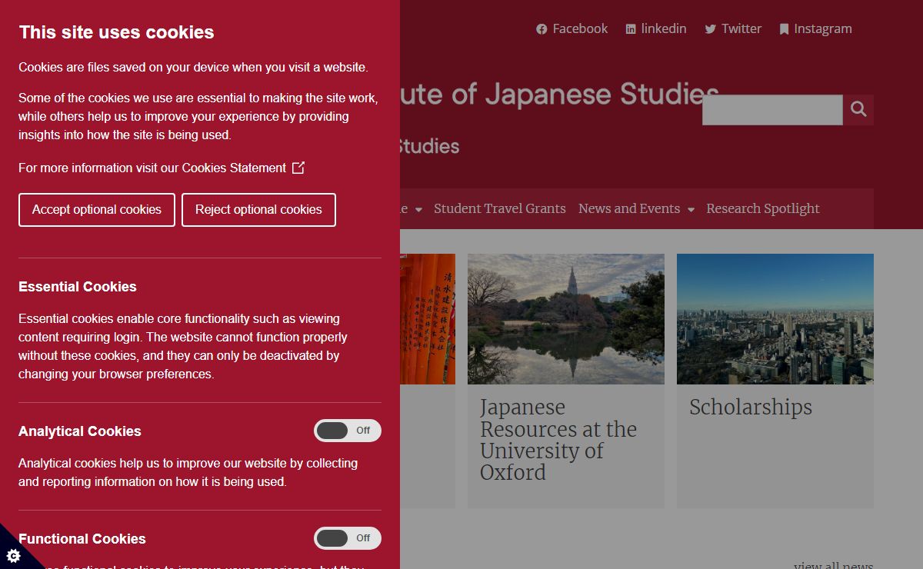Open Research Spotlight menu item
This screenshot has height=569, width=923.
(763, 208)
